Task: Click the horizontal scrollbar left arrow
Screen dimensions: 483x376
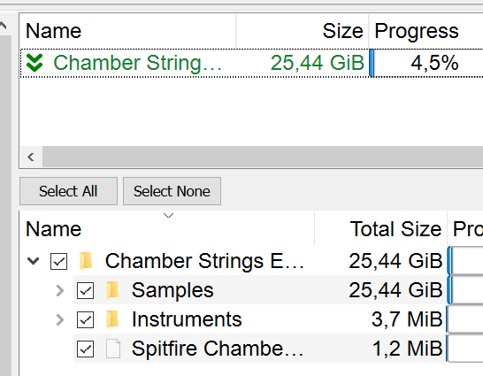Action: coord(31,157)
